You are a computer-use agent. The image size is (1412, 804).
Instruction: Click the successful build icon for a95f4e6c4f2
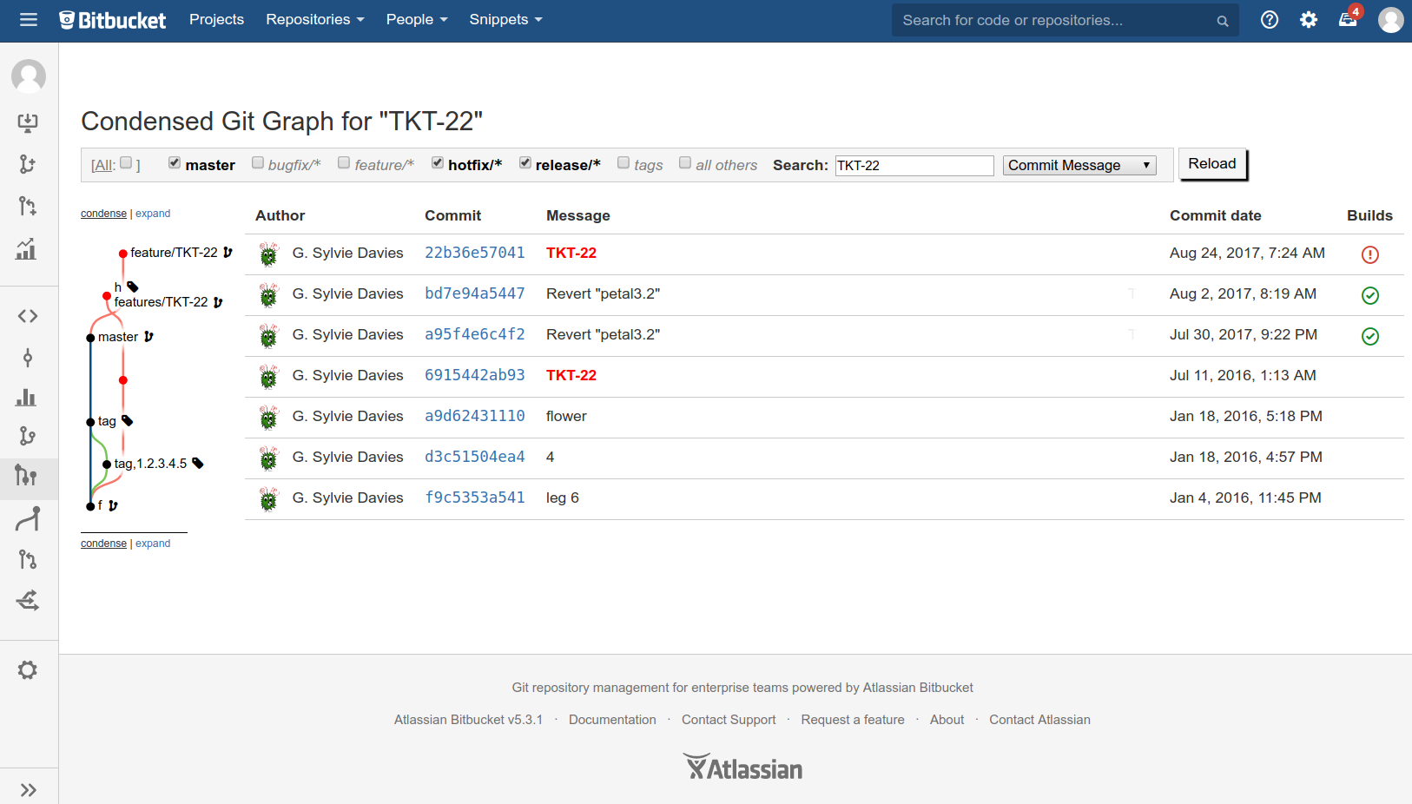[x=1370, y=336]
